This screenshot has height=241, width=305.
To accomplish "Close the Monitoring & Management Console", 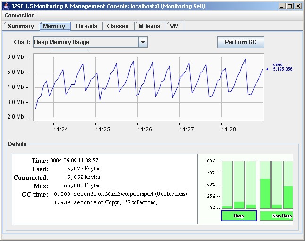I will pyautogui.click(x=297, y=6).
